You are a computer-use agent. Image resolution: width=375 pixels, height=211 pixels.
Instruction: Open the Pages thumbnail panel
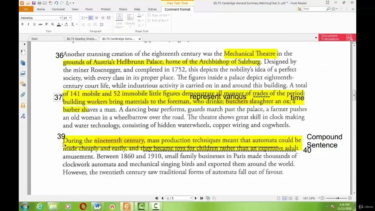23,63
